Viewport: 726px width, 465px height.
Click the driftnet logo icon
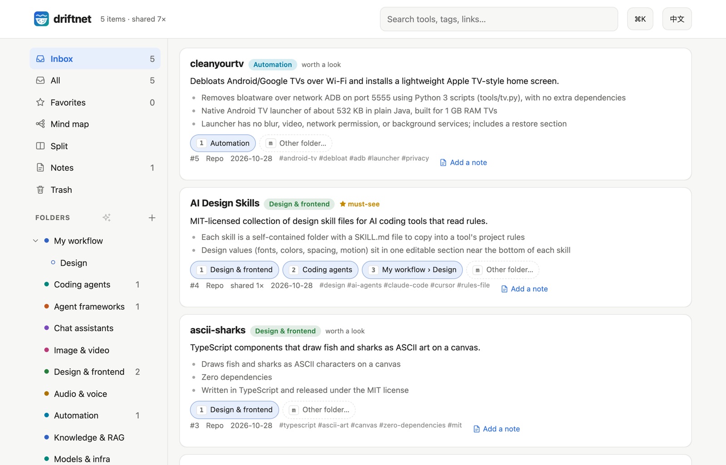click(41, 19)
